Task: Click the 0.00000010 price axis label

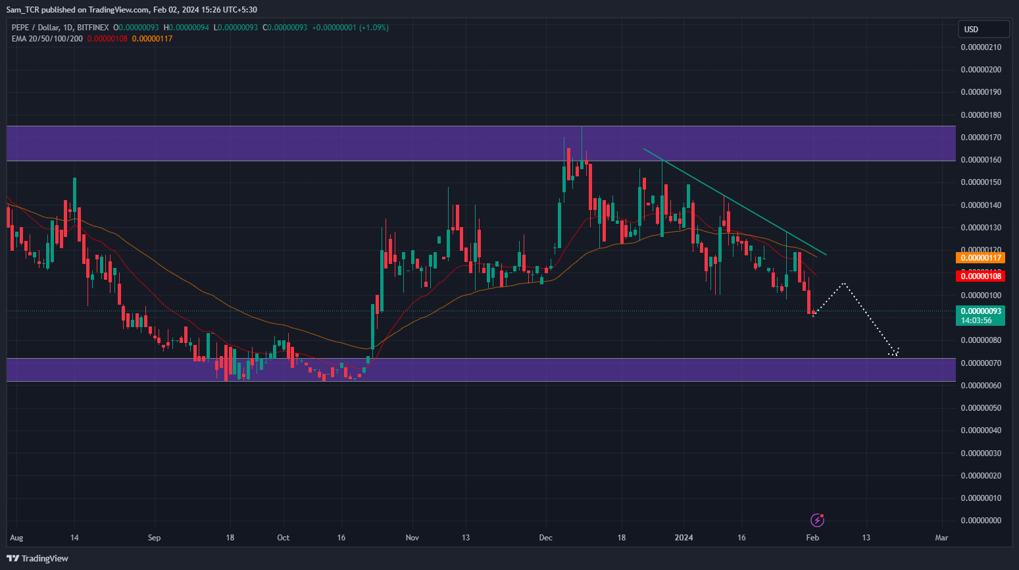Action: coord(981,498)
